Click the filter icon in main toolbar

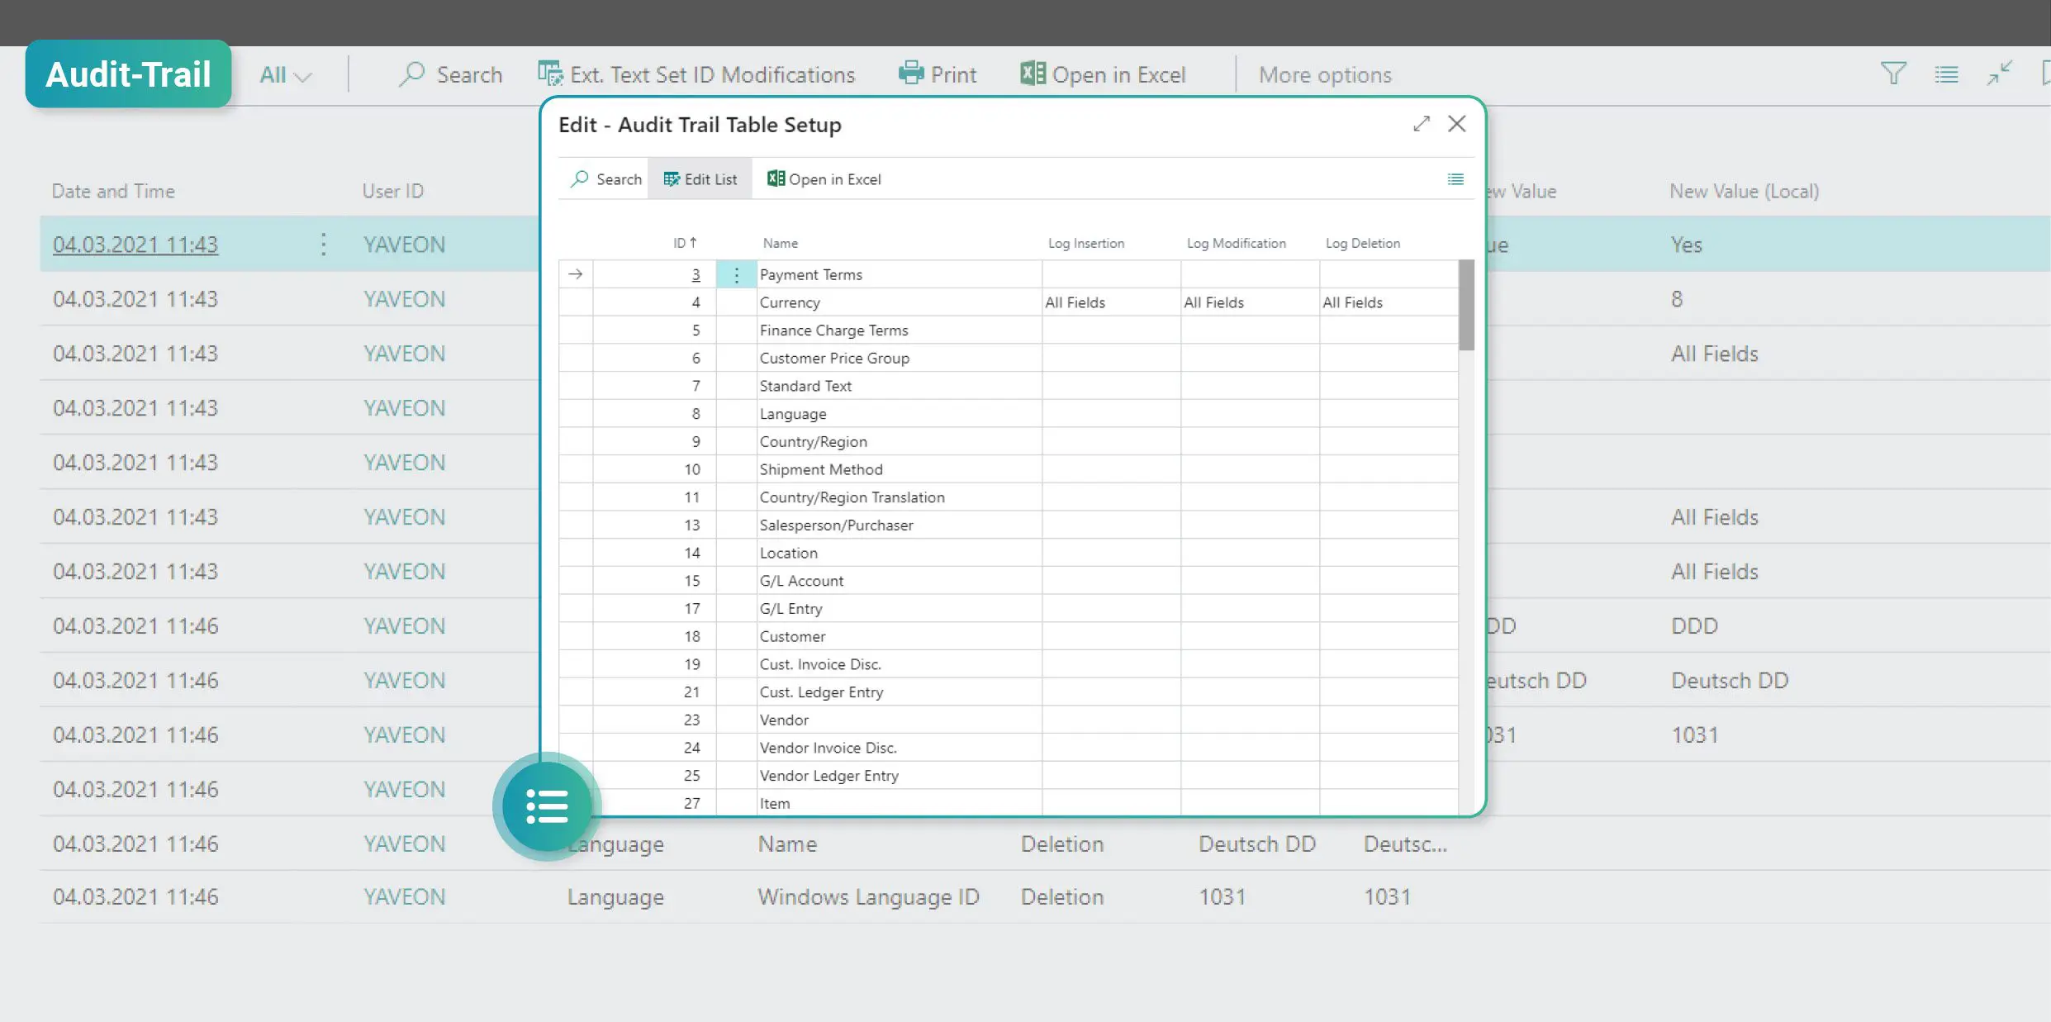coord(1894,74)
